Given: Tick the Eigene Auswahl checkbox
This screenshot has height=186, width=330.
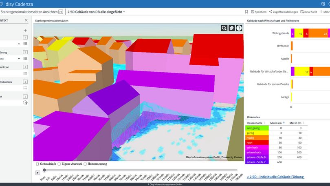Looking at the screenshot, I should (60, 164).
